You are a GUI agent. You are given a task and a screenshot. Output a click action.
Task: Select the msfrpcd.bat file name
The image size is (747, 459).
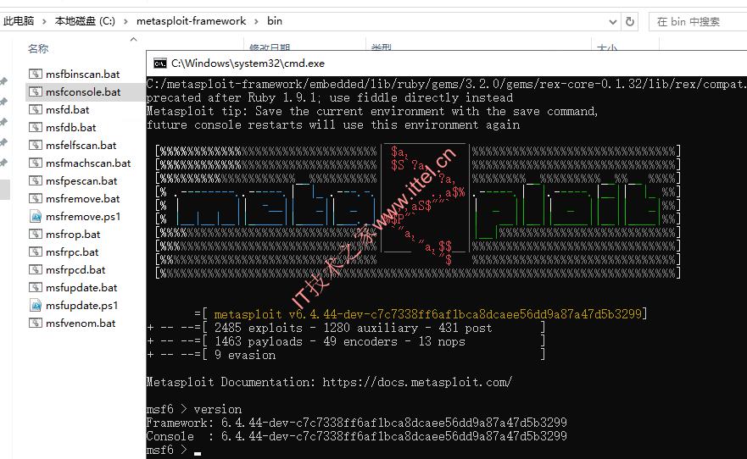click(75, 270)
